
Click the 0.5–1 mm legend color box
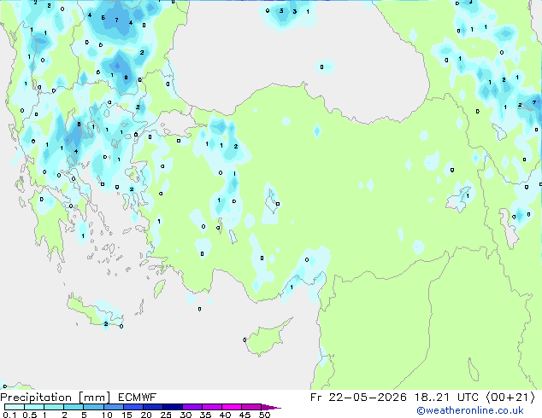tap(34, 407)
